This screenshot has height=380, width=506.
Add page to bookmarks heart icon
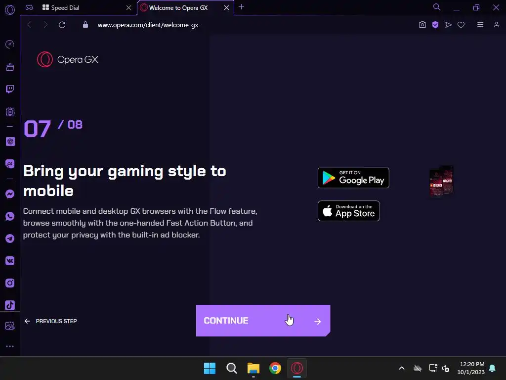point(461,25)
